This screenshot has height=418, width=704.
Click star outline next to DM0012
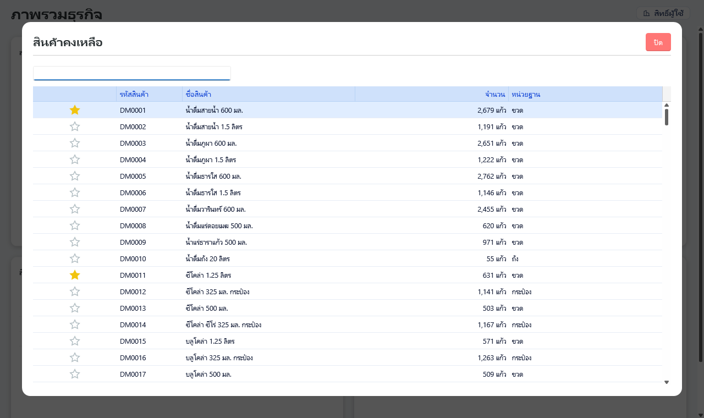pos(75,291)
